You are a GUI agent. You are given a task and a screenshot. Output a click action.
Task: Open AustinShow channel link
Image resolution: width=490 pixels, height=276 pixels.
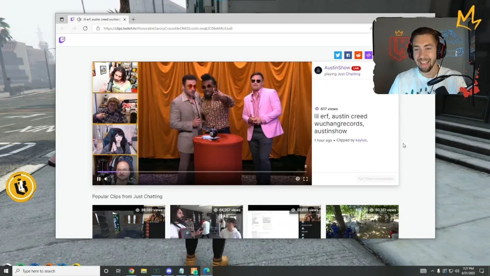click(337, 68)
